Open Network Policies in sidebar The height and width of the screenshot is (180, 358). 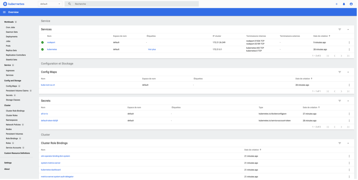pos(13,125)
